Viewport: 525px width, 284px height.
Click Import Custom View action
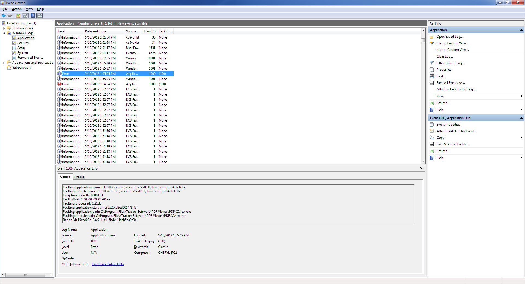pyautogui.click(x=453, y=50)
